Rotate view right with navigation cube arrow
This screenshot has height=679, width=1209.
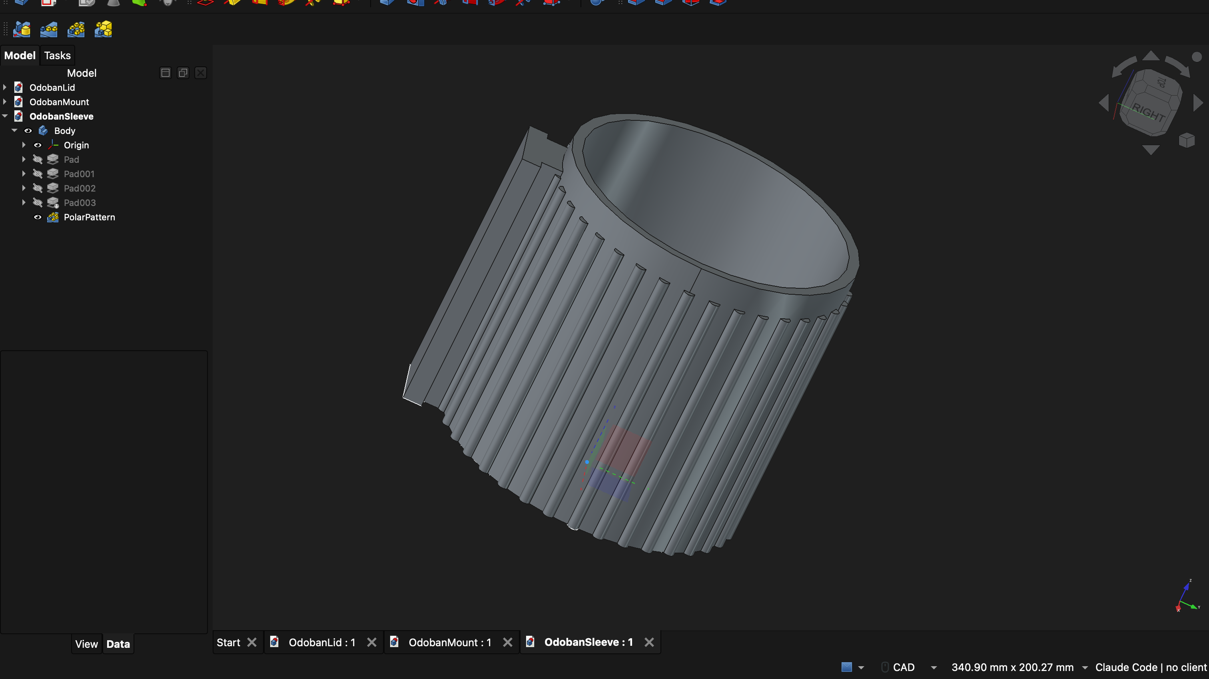(x=1198, y=103)
